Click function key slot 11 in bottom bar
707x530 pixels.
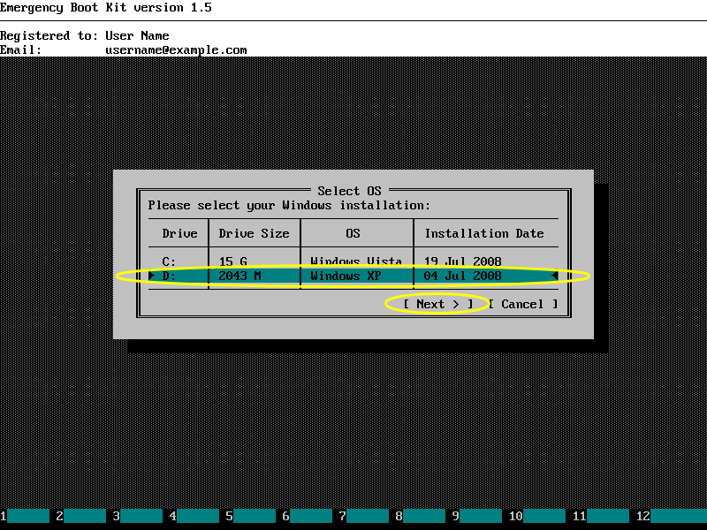pyautogui.click(x=601, y=516)
